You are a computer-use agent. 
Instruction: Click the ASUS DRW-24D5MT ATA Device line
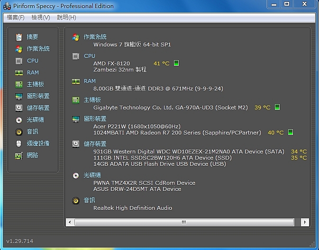(x=137, y=189)
